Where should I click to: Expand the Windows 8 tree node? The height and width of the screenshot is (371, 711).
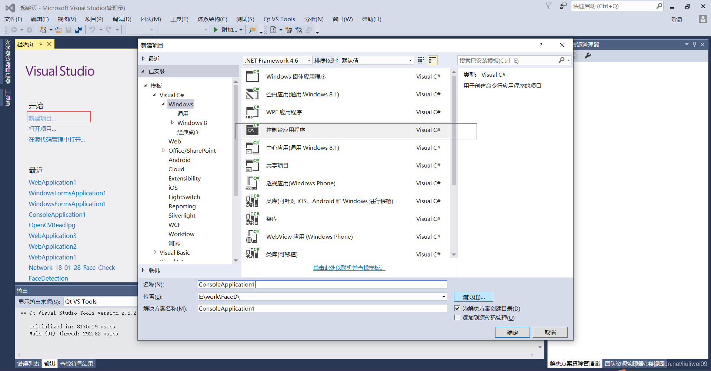coord(172,123)
